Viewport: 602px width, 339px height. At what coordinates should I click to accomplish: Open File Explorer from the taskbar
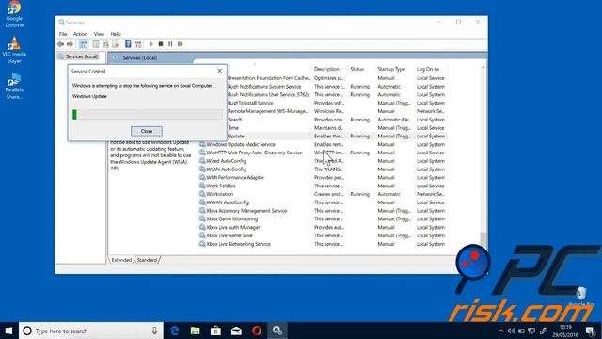click(195, 331)
